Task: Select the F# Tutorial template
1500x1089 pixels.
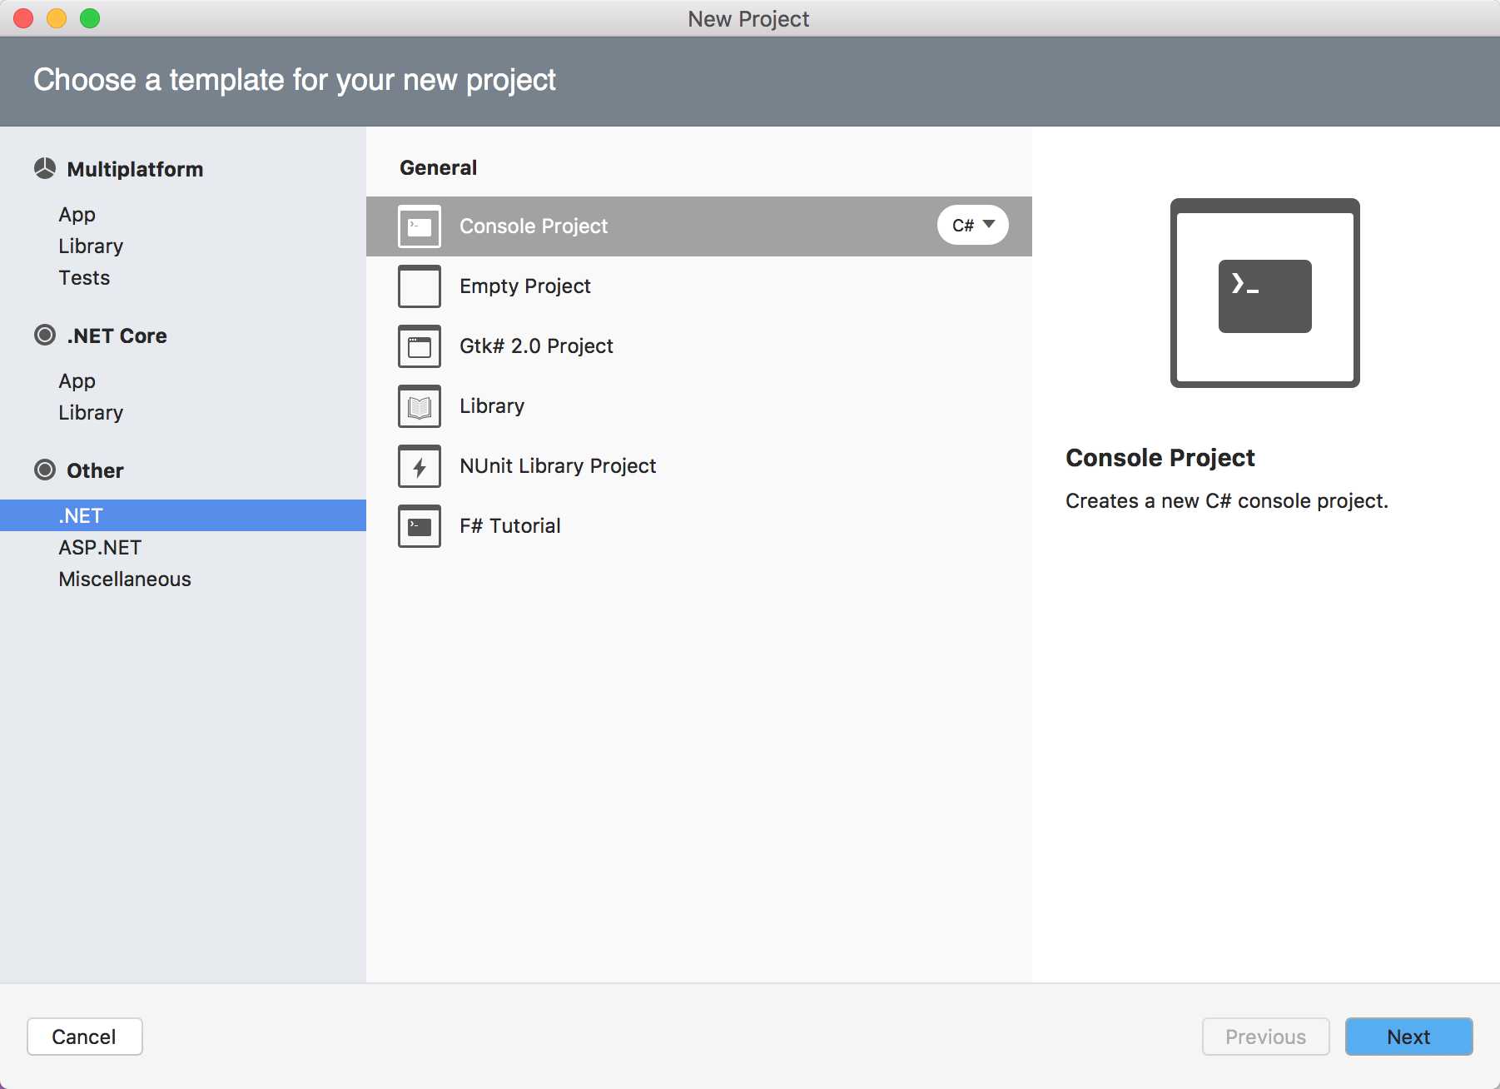Action: [x=699, y=526]
